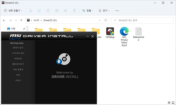The image size is (176, 105).
Task: Maximize the DriverCD Explorer window
Action: coord(163,3)
